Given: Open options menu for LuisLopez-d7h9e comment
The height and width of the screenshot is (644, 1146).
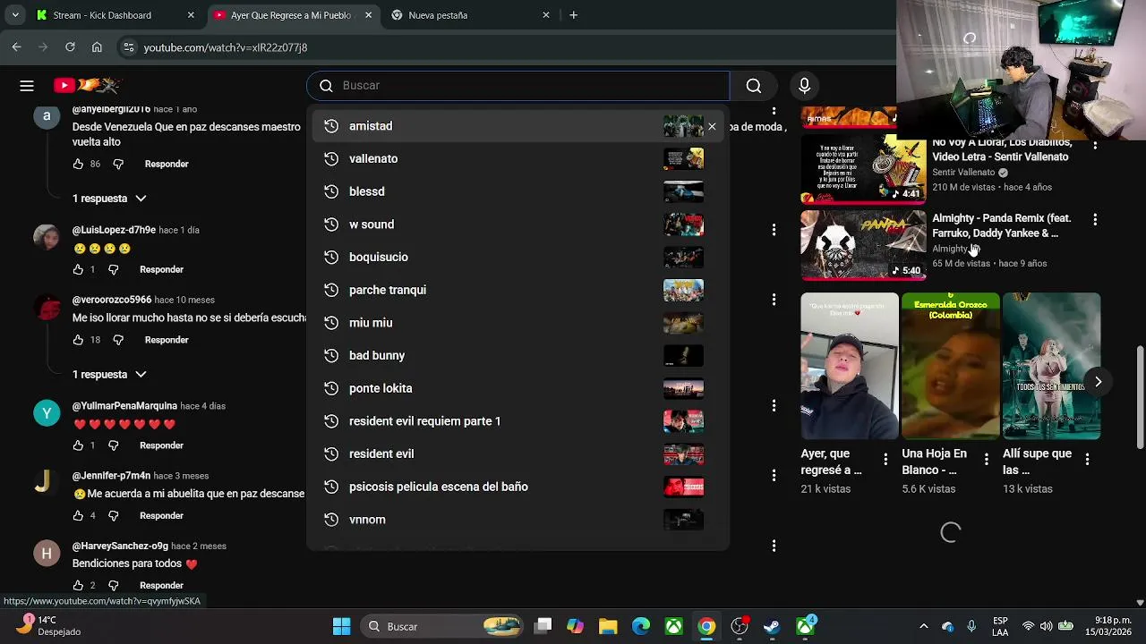Looking at the screenshot, I should point(774,230).
